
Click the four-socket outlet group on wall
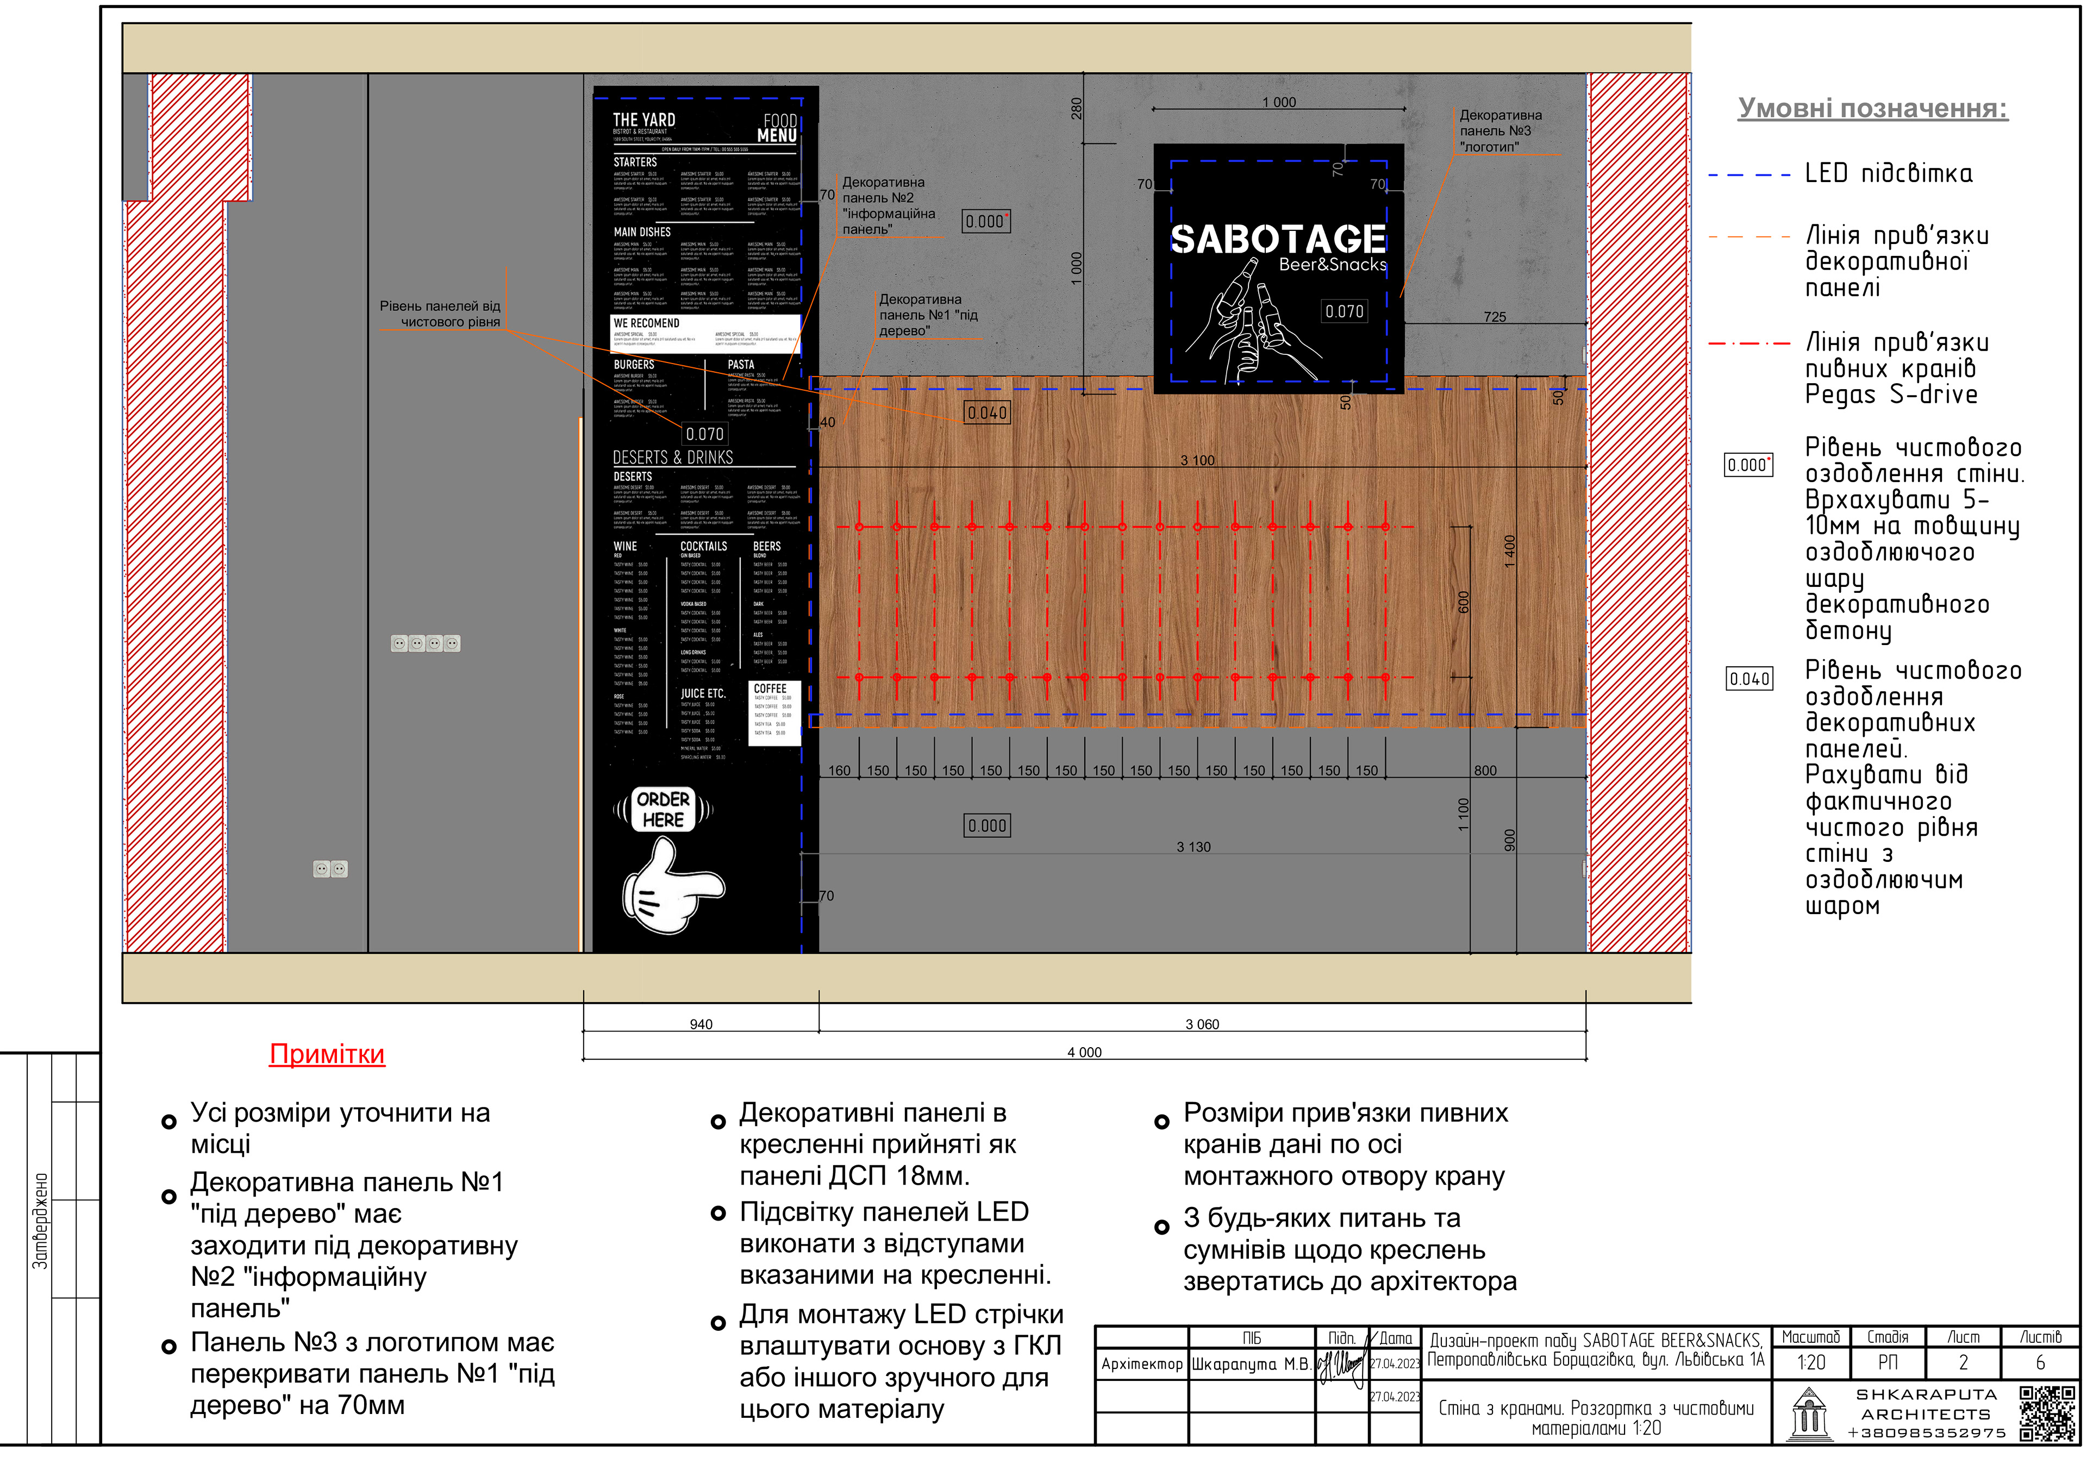(426, 643)
